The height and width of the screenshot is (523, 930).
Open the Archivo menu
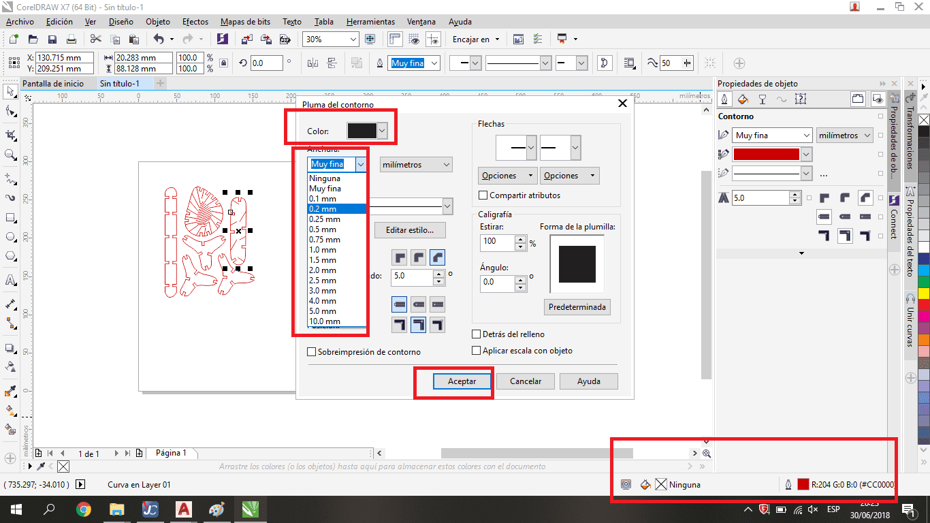tap(20, 22)
